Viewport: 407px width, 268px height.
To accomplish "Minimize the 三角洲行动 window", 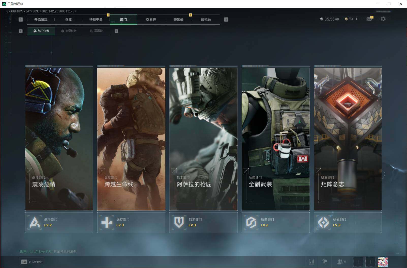I will pos(378,4).
